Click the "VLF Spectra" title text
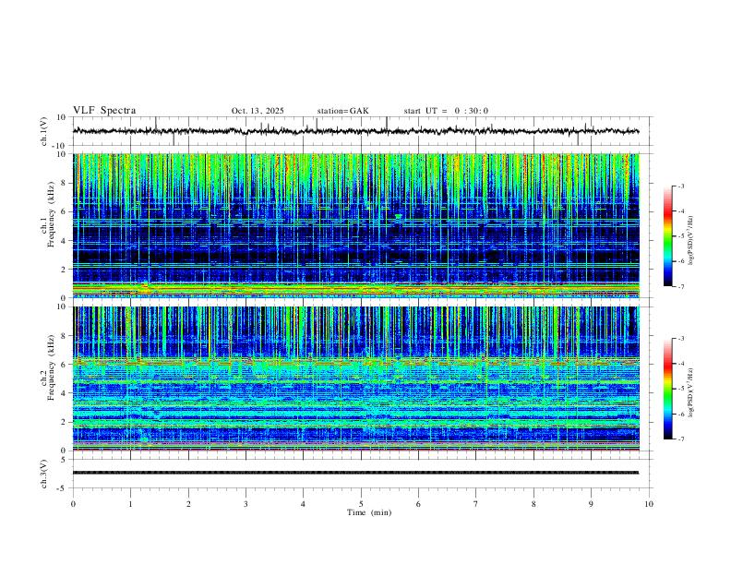The image size is (731, 565). pyautogui.click(x=104, y=111)
